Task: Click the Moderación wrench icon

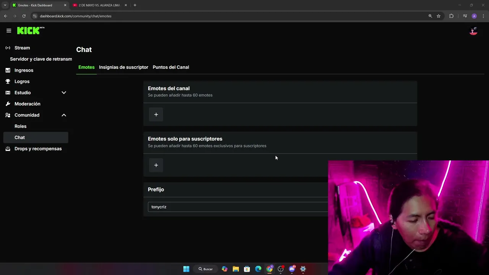Action: click(x=8, y=104)
